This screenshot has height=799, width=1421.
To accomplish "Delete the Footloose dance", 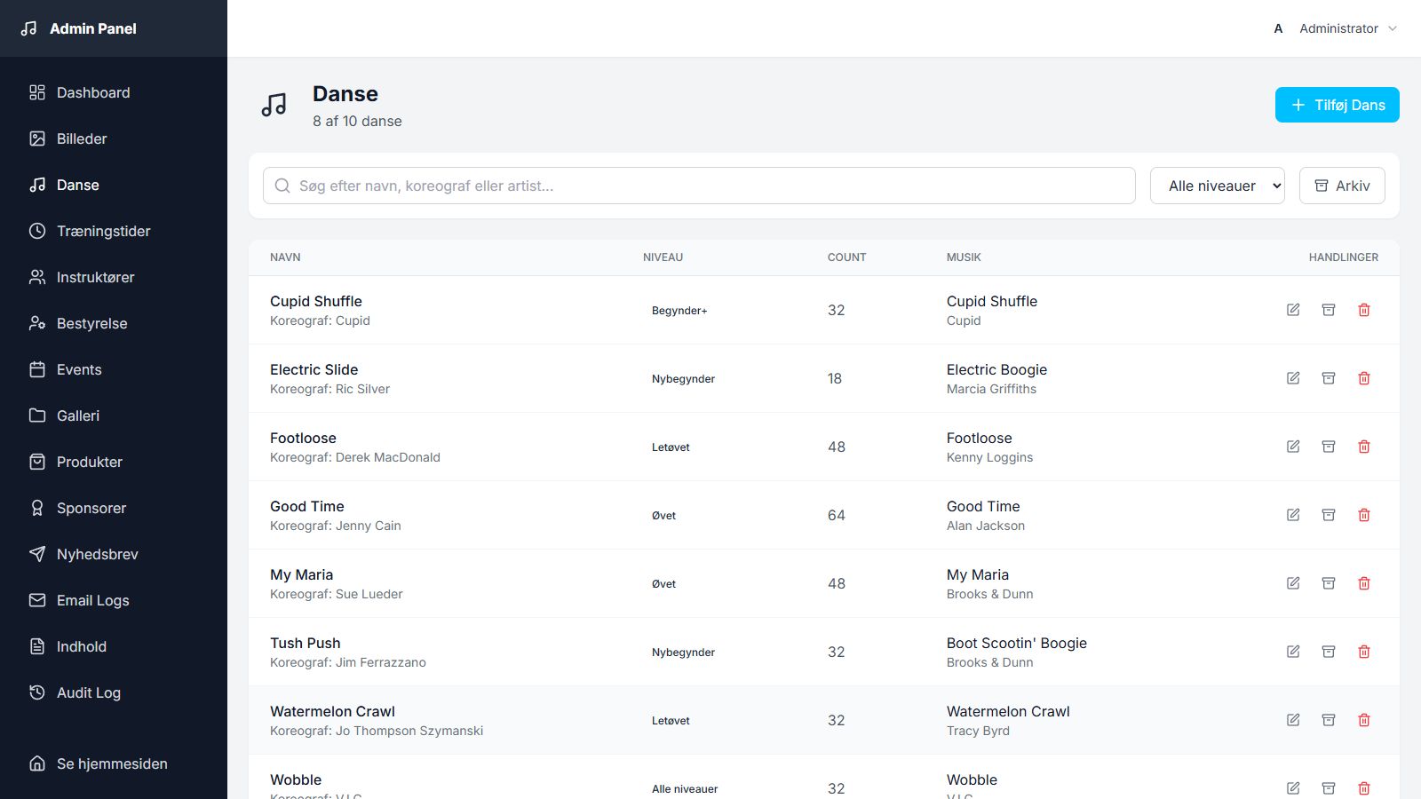I will pos(1364,447).
